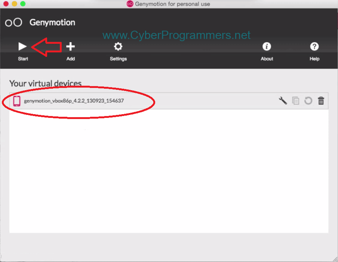Click the Start label
The height and width of the screenshot is (262, 338).
click(x=23, y=59)
